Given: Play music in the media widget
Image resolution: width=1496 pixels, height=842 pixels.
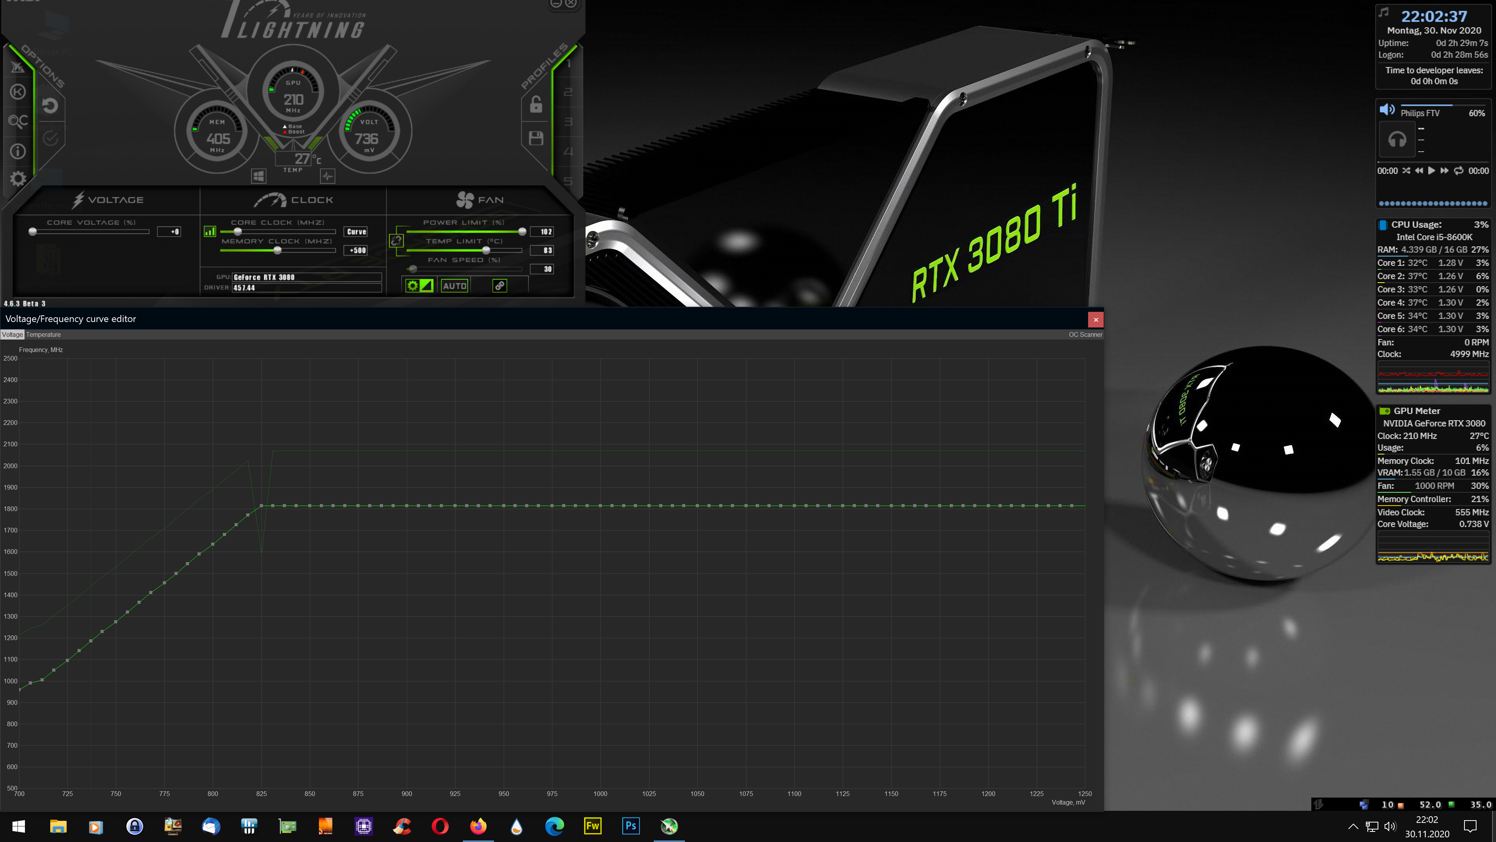Looking at the screenshot, I should [x=1432, y=171].
